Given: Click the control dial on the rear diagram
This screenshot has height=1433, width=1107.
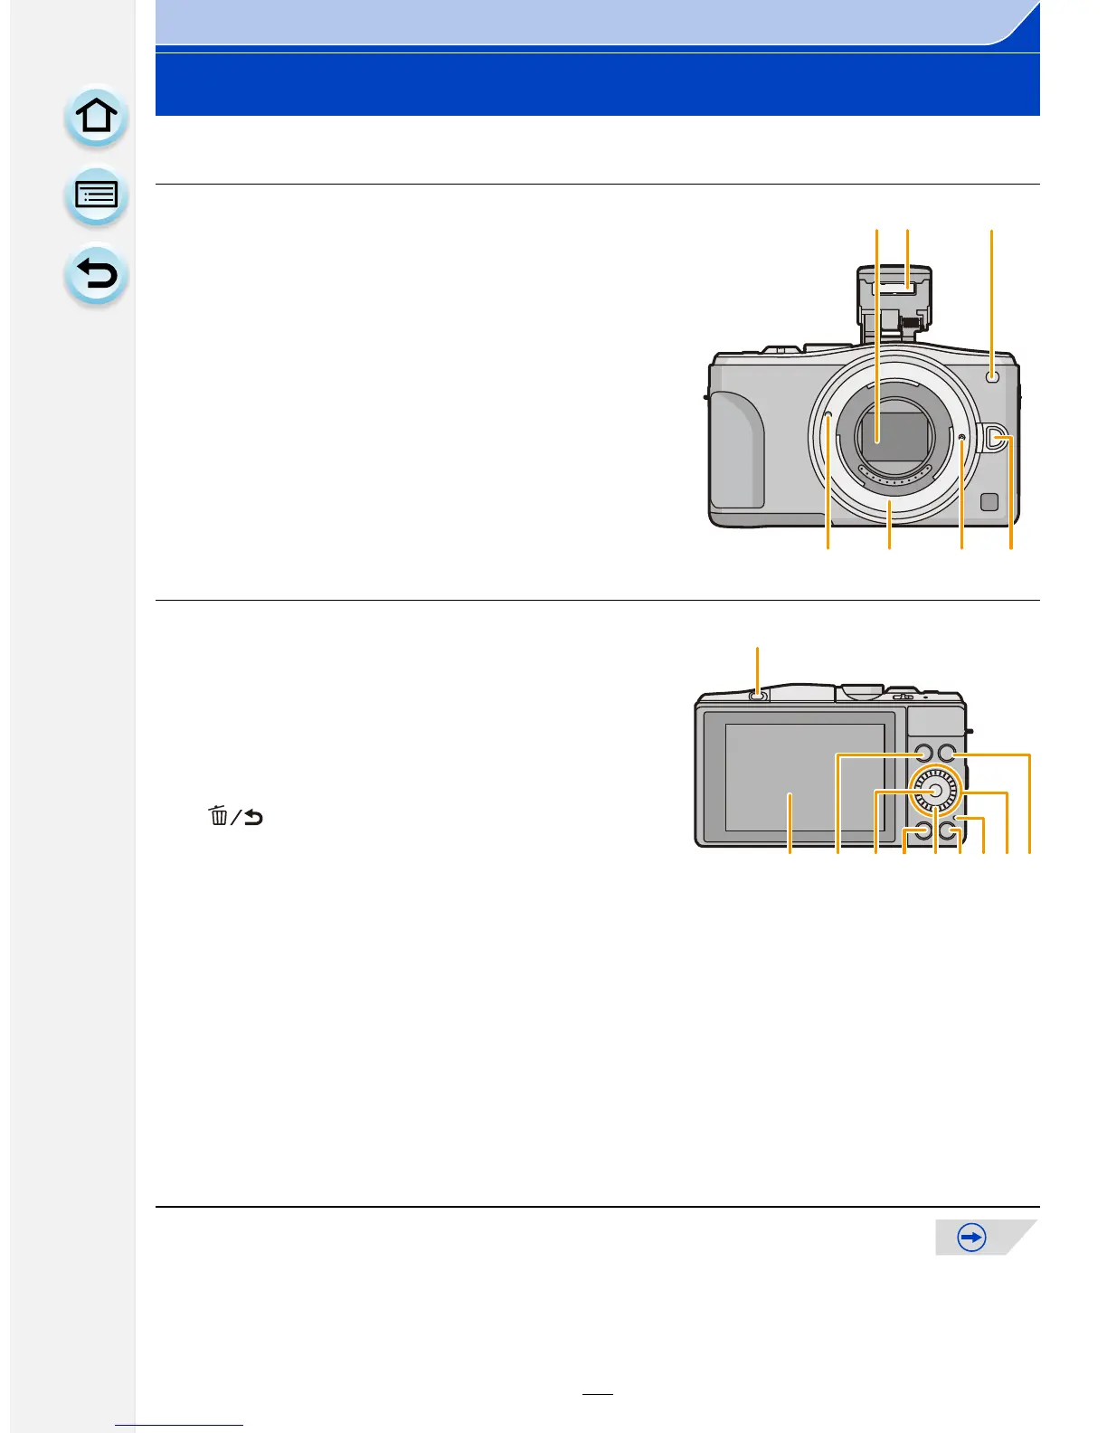Looking at the screenshot, I should (935, 792).
